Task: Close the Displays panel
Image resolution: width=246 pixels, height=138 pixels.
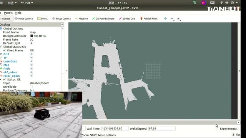Action: coord(62,24)
